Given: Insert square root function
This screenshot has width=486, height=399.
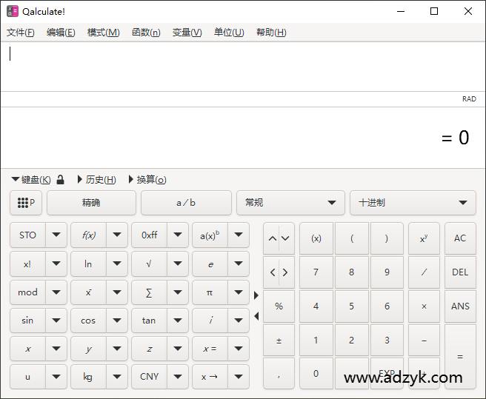Looking at the screenshot, I should pyautogui.click(x=149, y=264).
